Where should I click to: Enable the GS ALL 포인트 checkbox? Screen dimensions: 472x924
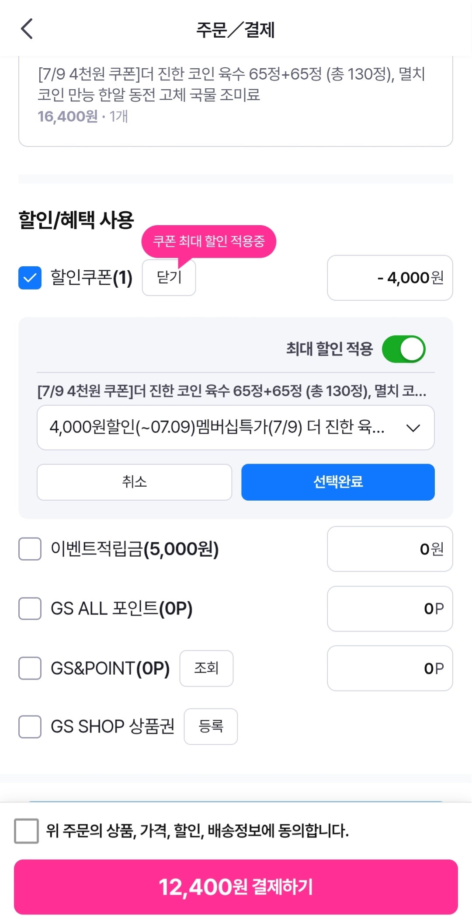(30, 608)
